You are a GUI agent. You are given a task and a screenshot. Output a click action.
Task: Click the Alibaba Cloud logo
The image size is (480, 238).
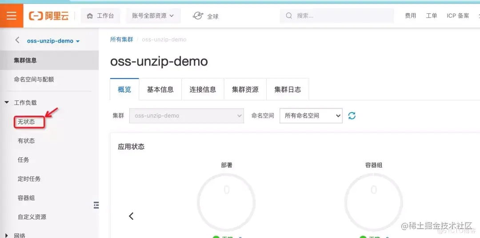click(49, 16)
